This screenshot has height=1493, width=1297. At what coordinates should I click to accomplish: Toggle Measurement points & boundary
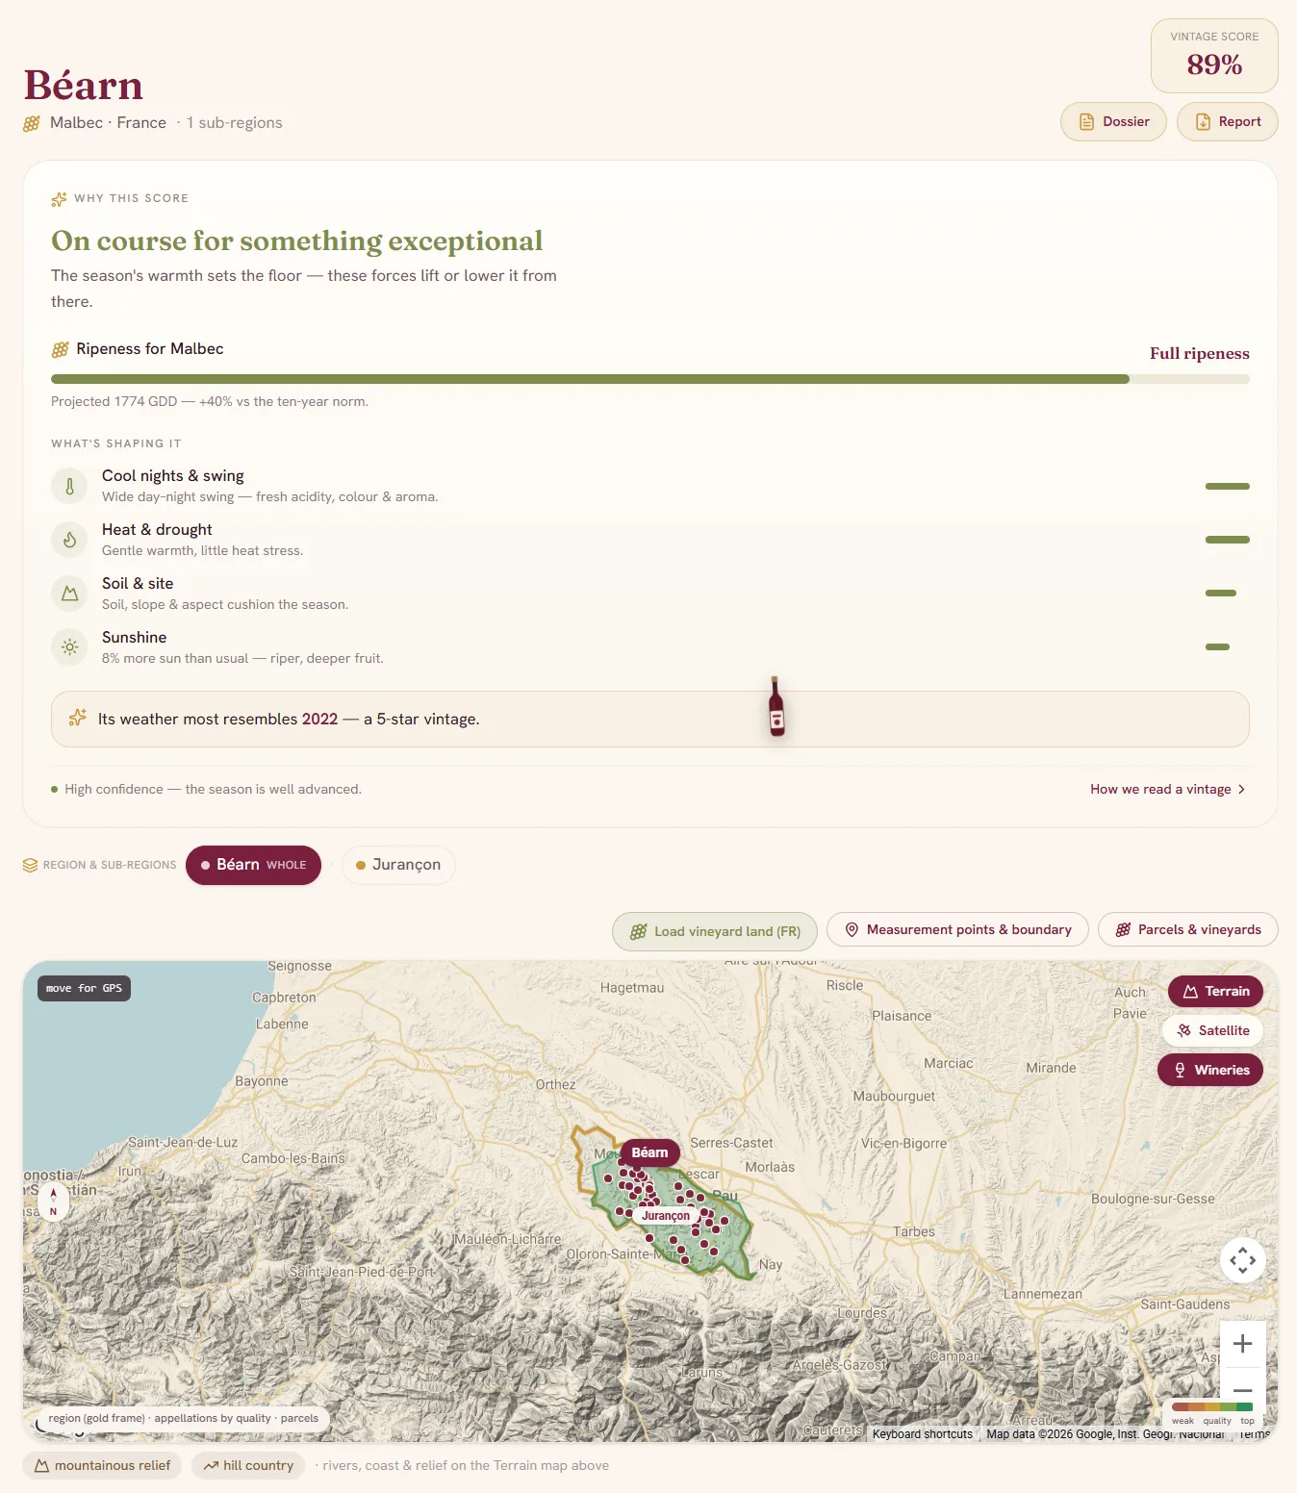(957, 929)
